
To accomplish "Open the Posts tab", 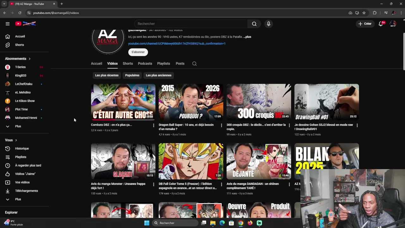I will point(180,64).
